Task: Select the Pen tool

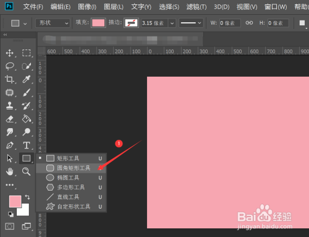Action: 9,145
